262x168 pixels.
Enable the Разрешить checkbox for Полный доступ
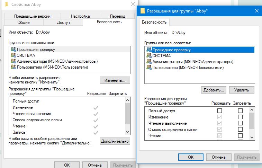tap(219, 111)
